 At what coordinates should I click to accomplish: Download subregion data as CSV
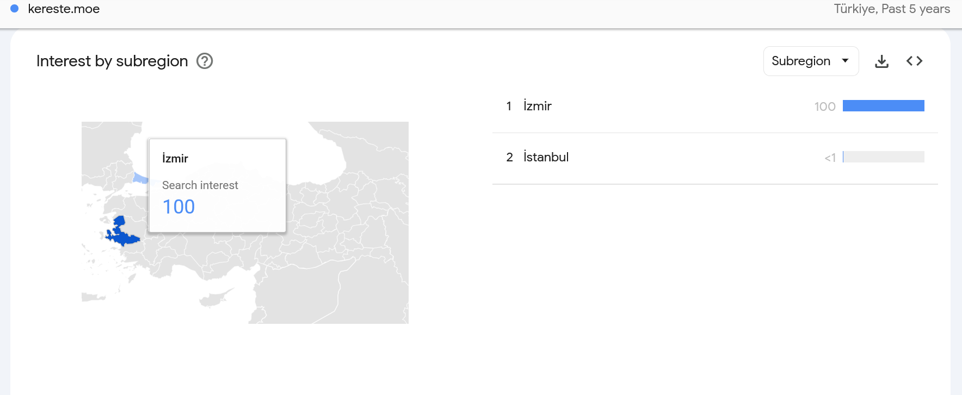881,61
